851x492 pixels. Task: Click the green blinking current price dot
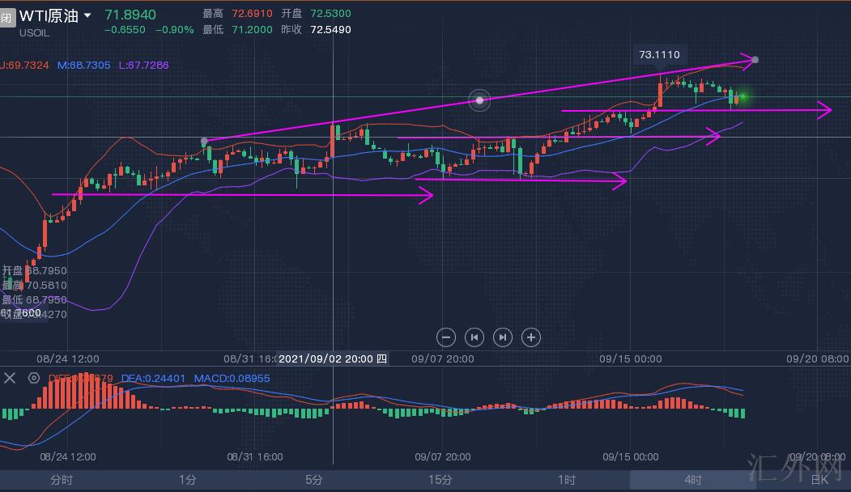tap(742, 97)
